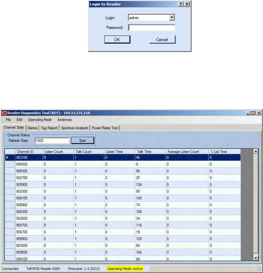The image size is (263, 273).
Task: Select channel 909900 cell
Action: pyautogui.click(x=29, y=239)
